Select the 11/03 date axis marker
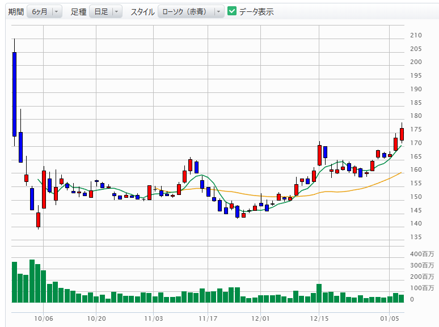 (x=154, y=319)
